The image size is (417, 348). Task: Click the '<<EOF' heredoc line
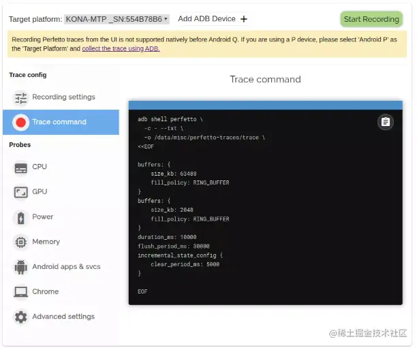[x=146, y=146]
